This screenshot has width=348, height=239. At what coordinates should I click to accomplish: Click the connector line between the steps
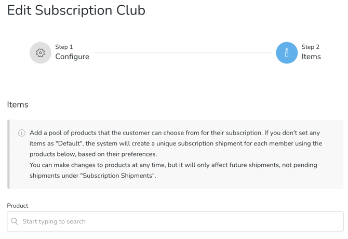[x=182, y=52]
